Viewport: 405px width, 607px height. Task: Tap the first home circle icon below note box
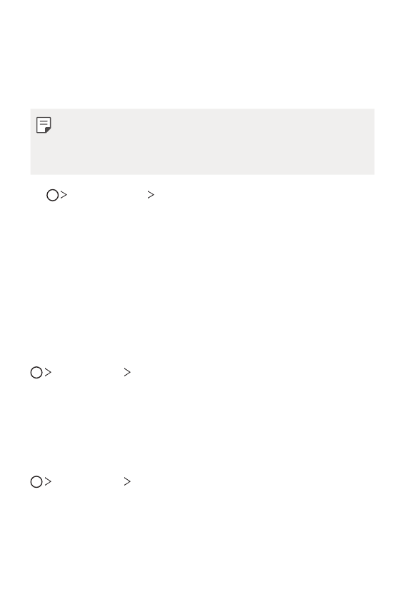click(x=53, y=195)
